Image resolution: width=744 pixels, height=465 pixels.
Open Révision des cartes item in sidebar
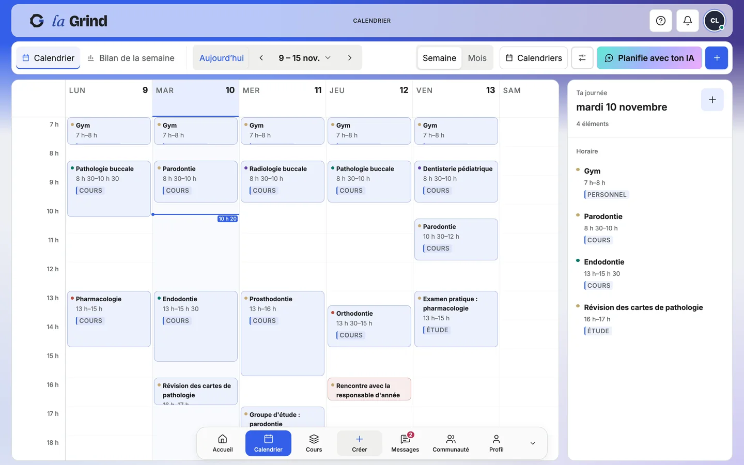coord(650,319)
